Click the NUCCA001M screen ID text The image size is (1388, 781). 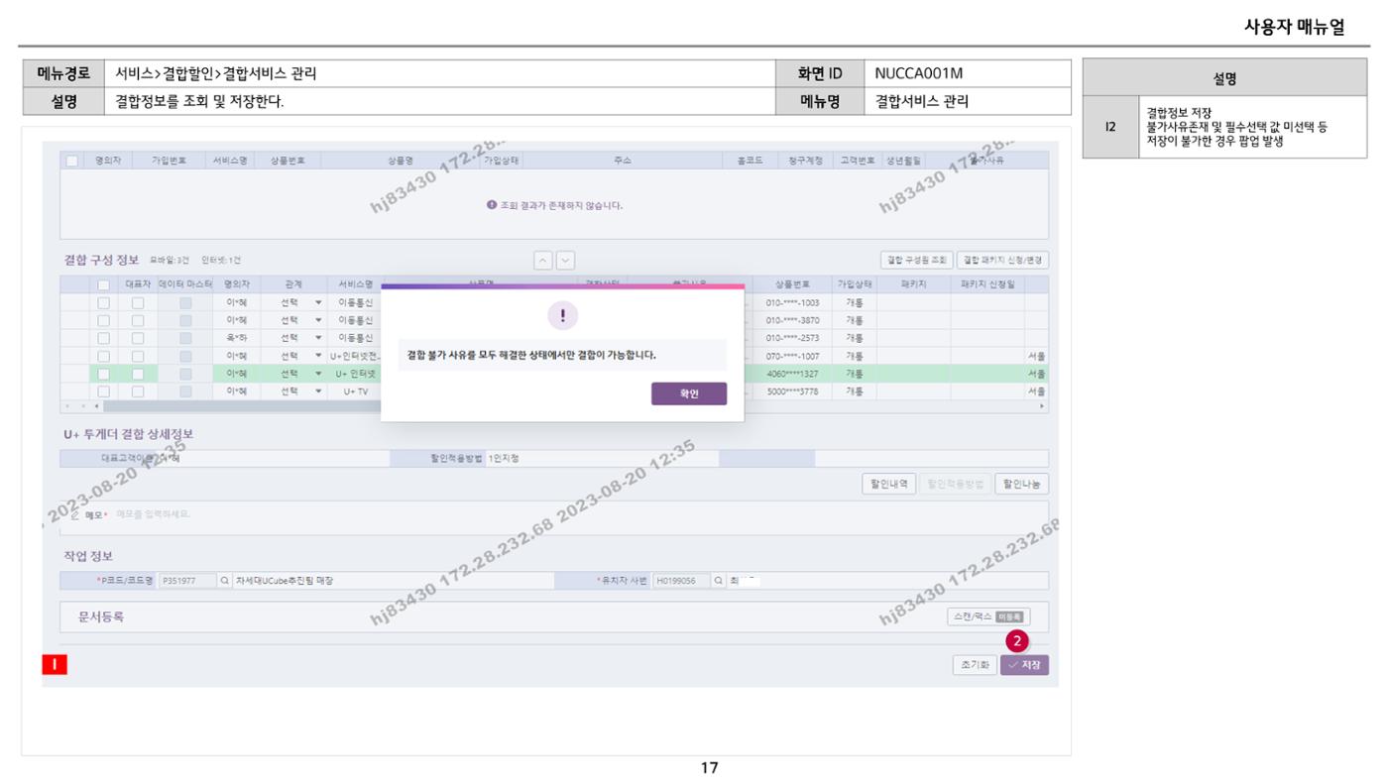point(918,73)
